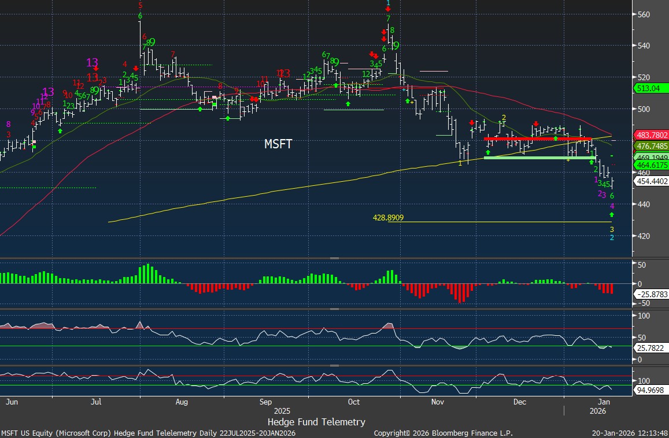The width and height of the screenshot is (669, 438).
Task: Click the yellow 428.8909 level label
Action: (x=388, y=218)
